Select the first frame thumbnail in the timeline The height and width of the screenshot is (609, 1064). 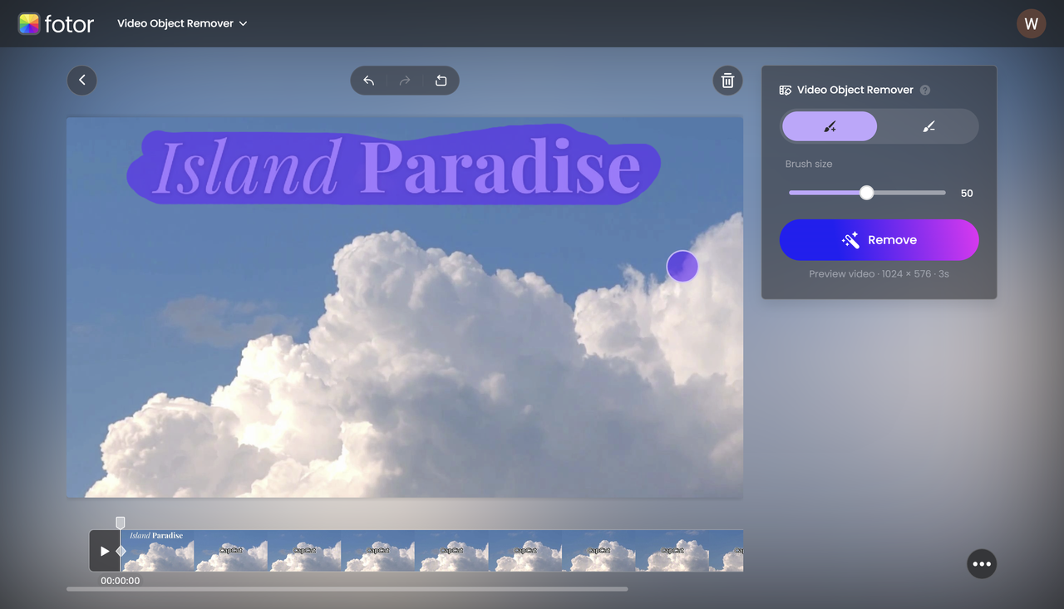coord(158,550)
